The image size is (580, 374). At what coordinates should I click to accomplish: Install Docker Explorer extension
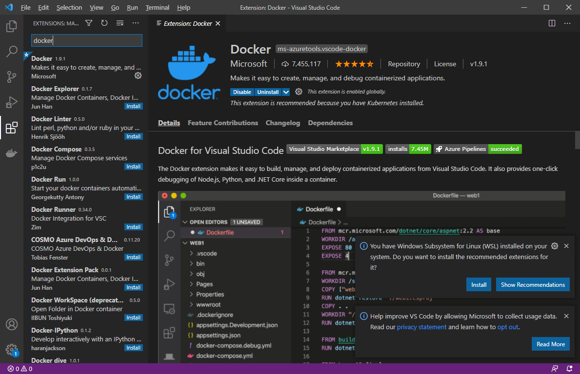[133, 106]
